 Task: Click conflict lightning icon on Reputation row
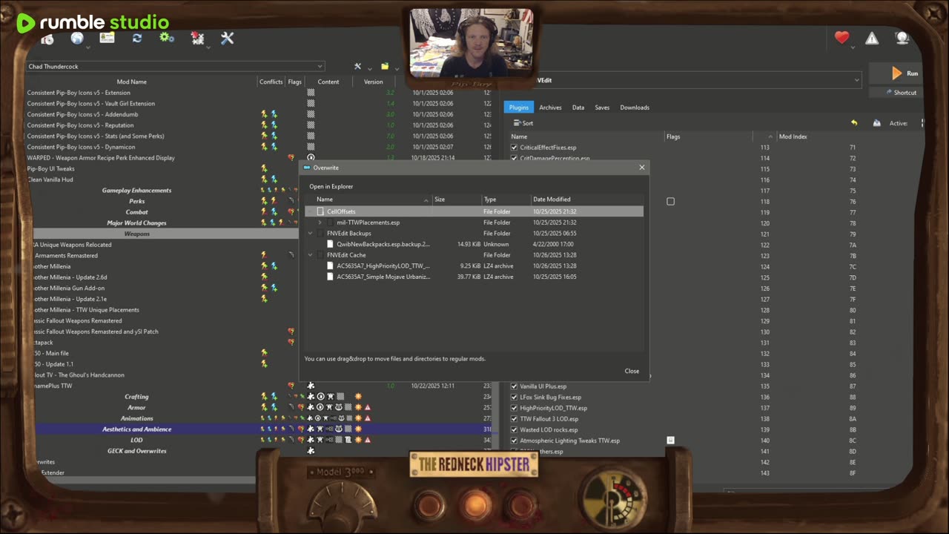pos(264,125)
